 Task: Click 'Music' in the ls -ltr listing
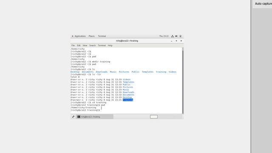click(126, 90)
